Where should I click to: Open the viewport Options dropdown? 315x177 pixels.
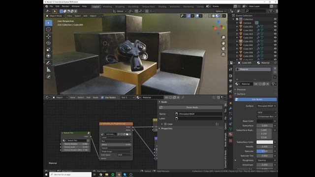[220, 11]
